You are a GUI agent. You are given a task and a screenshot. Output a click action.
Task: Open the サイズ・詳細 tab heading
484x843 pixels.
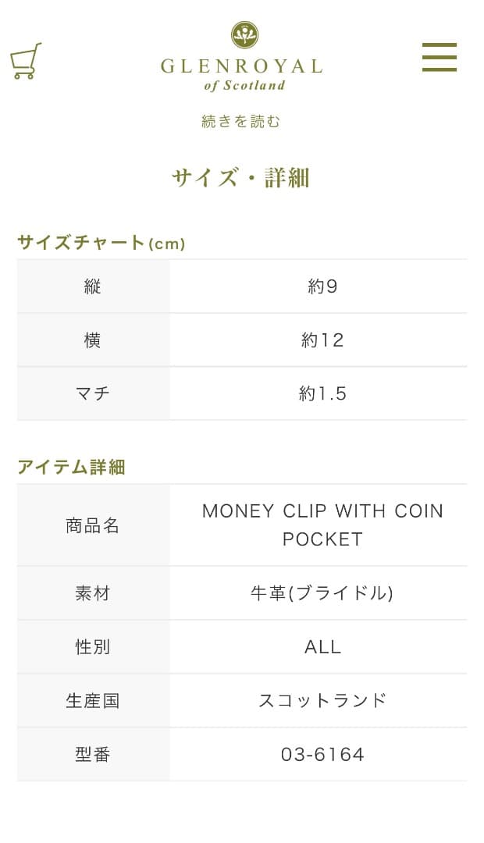point(241,178)
